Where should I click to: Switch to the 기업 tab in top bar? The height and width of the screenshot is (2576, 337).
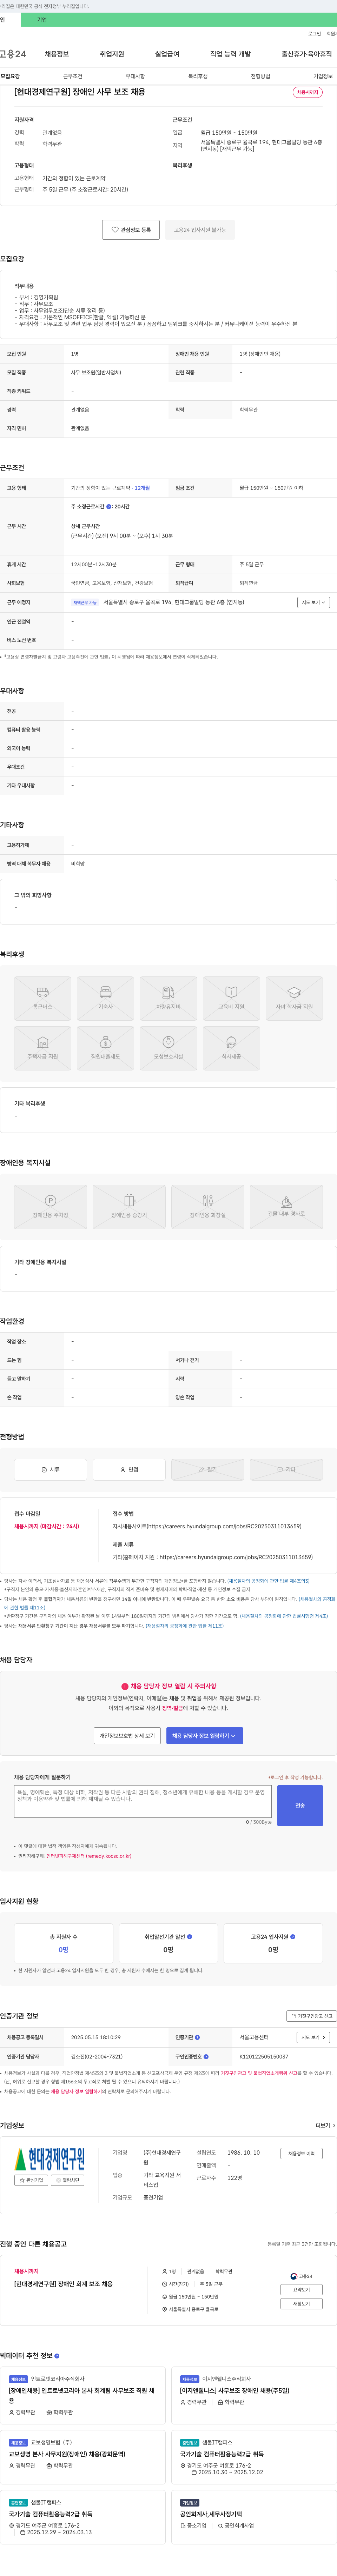[x=42, y=20]
